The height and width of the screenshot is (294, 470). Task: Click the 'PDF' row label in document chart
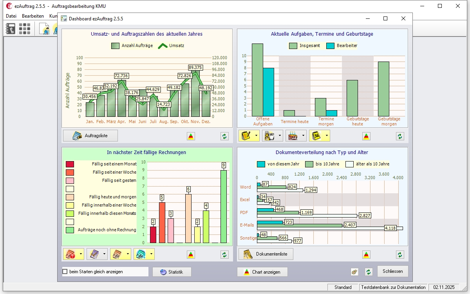(244, 212)
